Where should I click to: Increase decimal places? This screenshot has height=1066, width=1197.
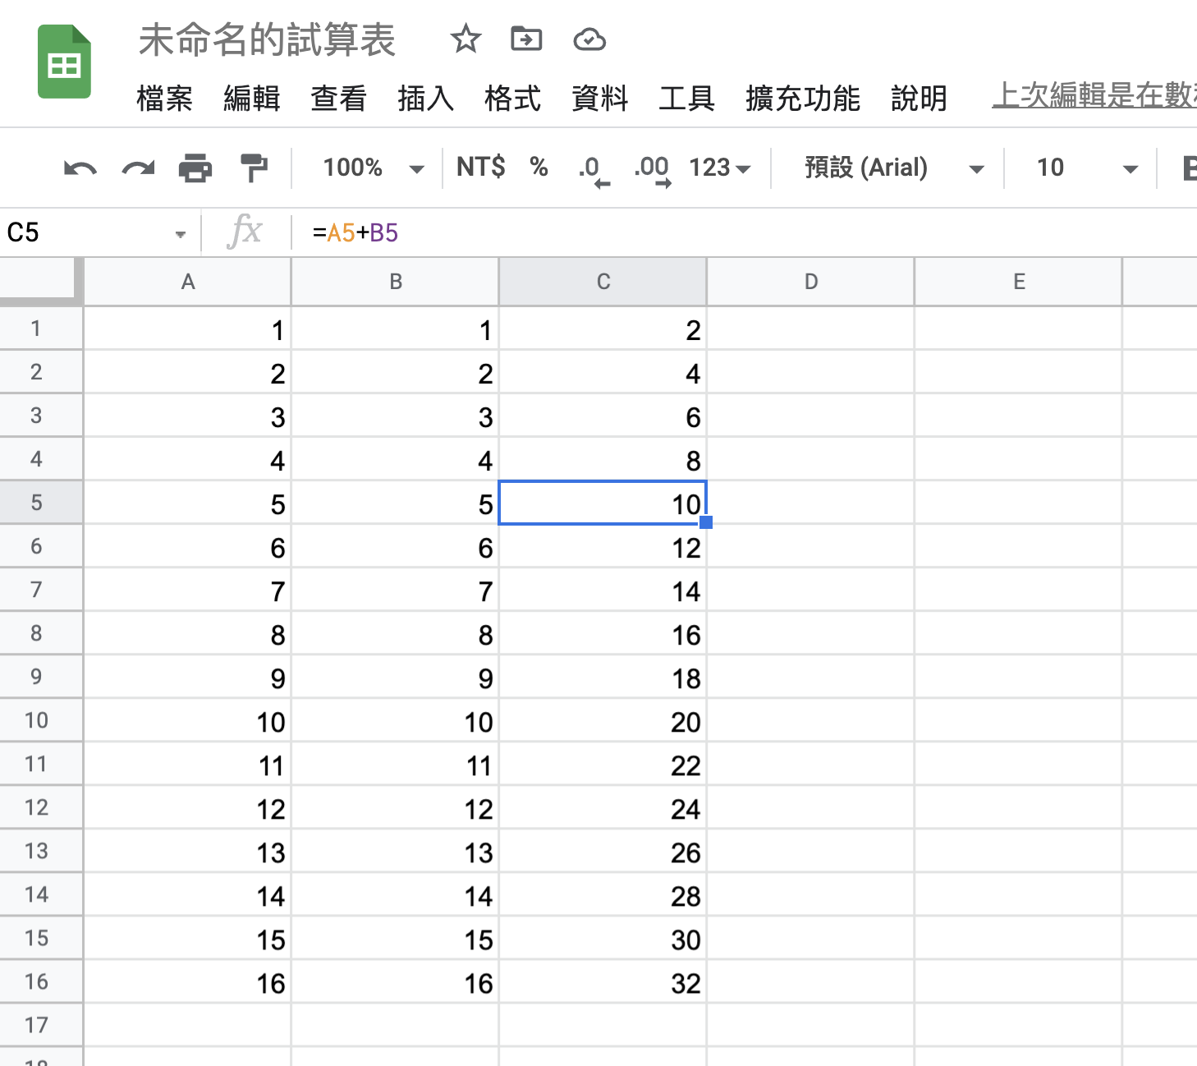pos(653,168)
